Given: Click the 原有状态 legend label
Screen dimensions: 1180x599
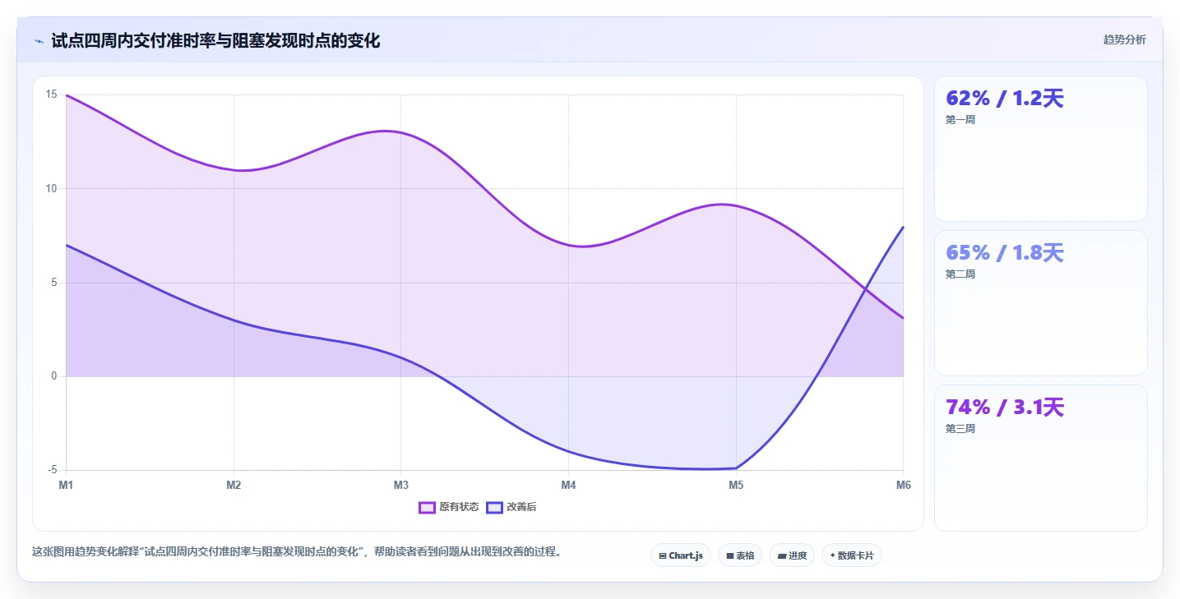Looking at the screenshot, I should point(459,507).
